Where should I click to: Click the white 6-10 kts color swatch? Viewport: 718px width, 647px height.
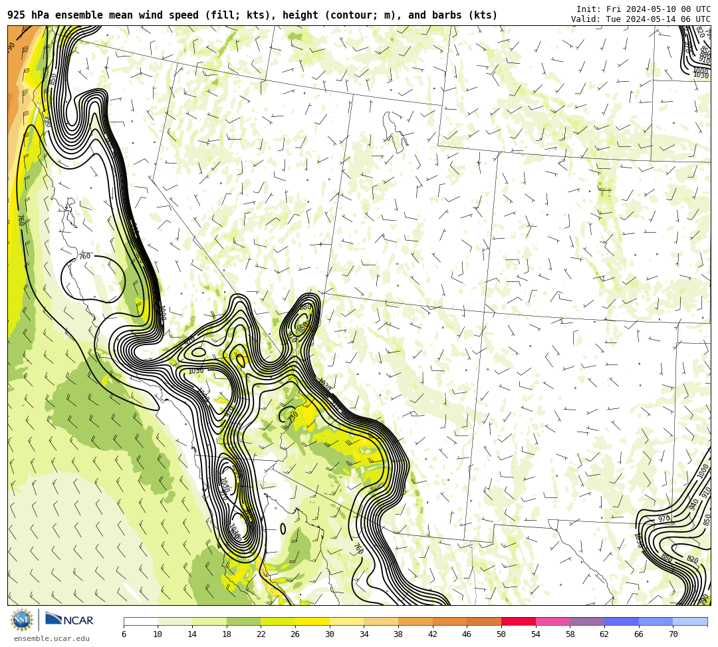tap(140, 621)
